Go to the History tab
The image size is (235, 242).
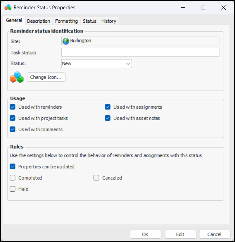point(109,21)
